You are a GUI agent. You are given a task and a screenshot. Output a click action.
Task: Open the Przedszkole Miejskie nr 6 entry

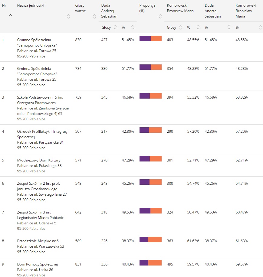click(x=38, y=241)
